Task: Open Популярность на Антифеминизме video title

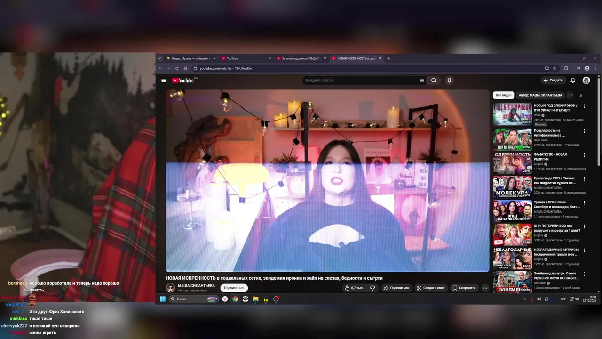Action: click(x=549, y=133)
